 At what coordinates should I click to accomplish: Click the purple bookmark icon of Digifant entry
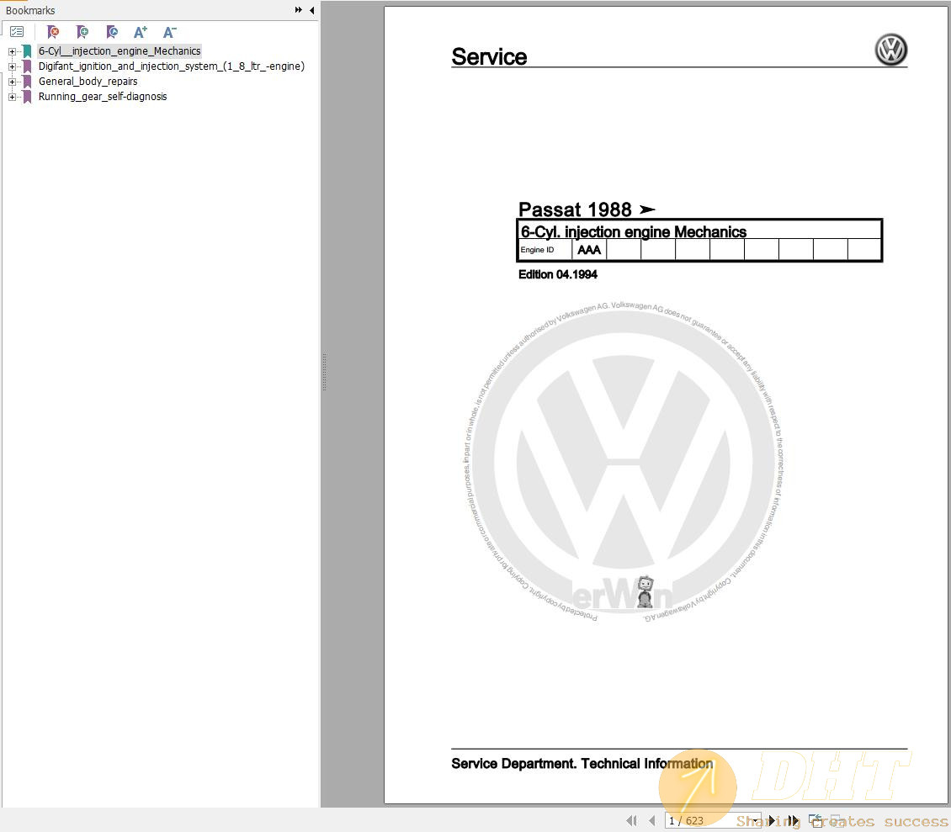27,66
